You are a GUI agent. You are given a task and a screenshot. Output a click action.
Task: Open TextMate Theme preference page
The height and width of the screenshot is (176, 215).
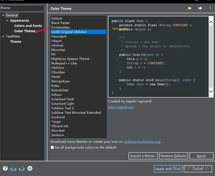point(16,42)
